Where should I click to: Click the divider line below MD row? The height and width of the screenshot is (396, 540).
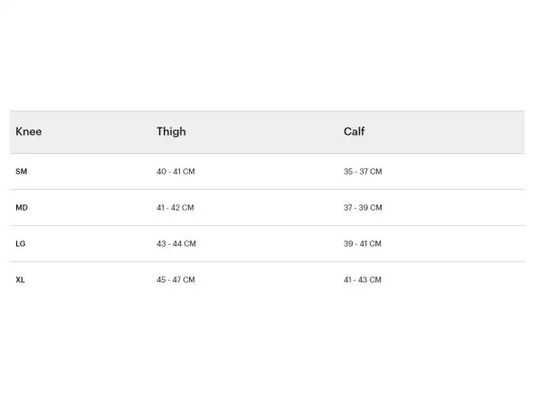(267, 226)
